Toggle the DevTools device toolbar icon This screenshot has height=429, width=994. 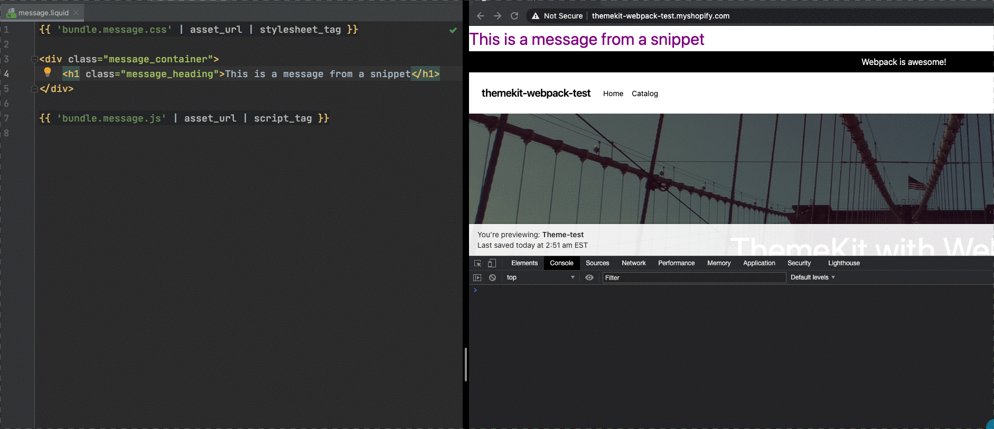(x=492, y=263)
